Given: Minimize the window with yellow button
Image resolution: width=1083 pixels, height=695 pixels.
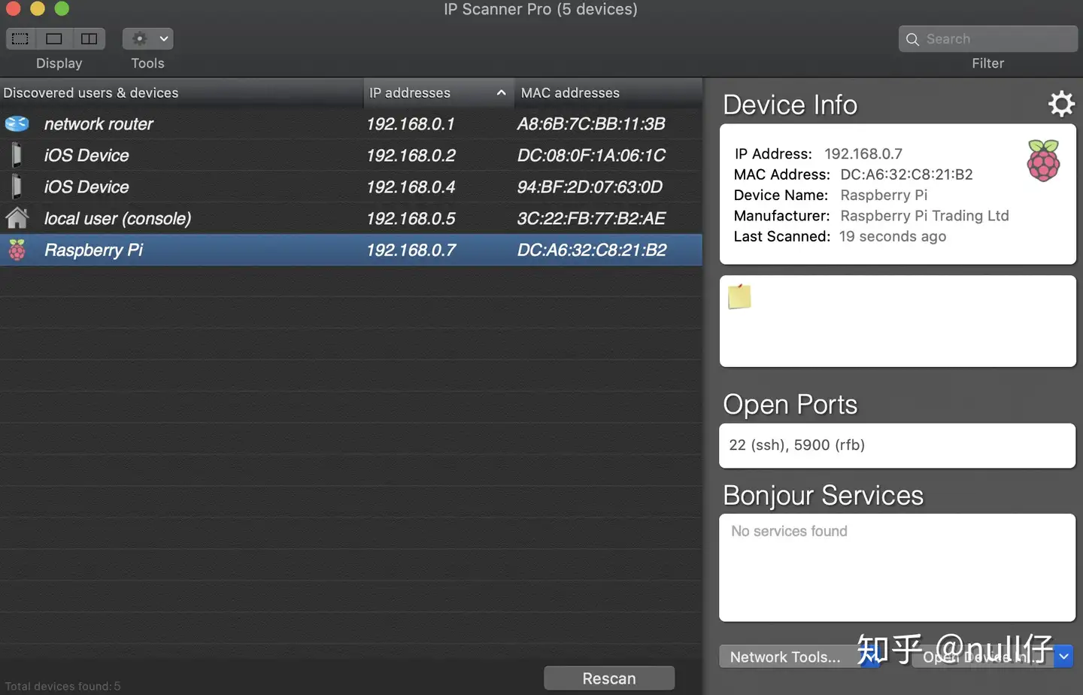Looking at the screenshot, I should [x=38, y=8].
